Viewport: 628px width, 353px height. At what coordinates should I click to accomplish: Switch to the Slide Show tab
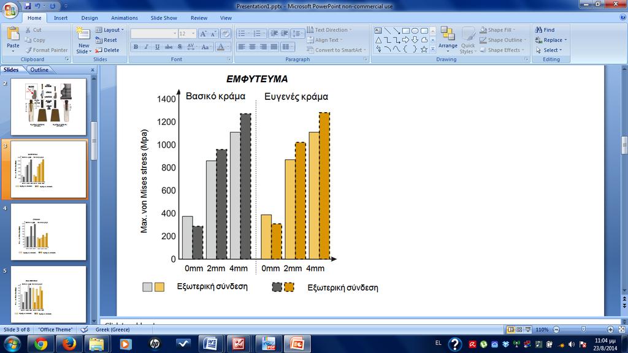(164, 18)
